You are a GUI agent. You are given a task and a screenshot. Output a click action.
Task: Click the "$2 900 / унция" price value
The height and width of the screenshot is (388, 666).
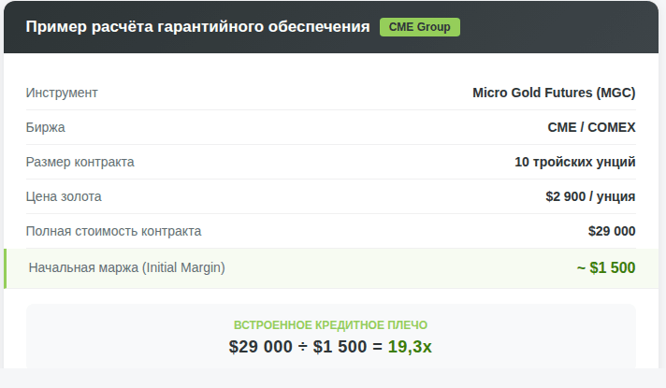[x=590, y=196]
